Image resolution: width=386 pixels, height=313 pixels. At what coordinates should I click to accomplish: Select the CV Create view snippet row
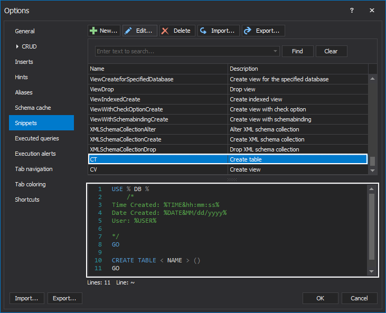(158, 169)
